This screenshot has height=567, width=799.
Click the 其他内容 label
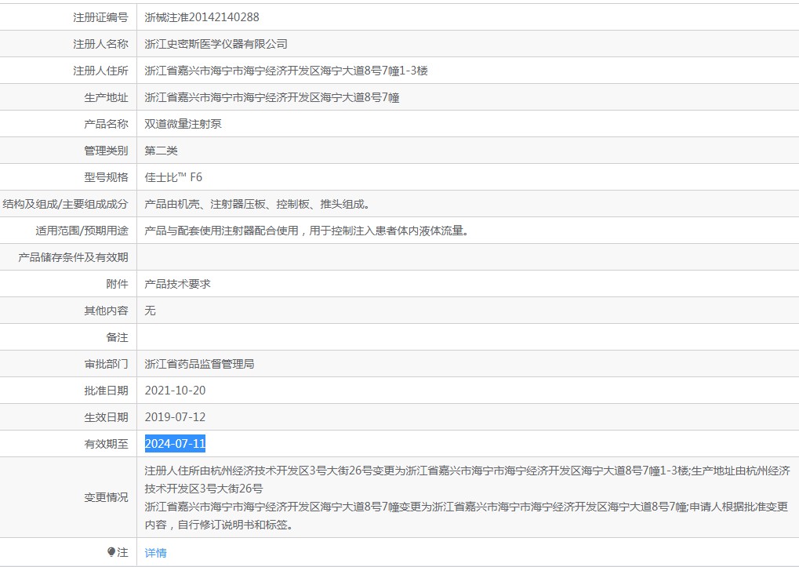point(106,311)
